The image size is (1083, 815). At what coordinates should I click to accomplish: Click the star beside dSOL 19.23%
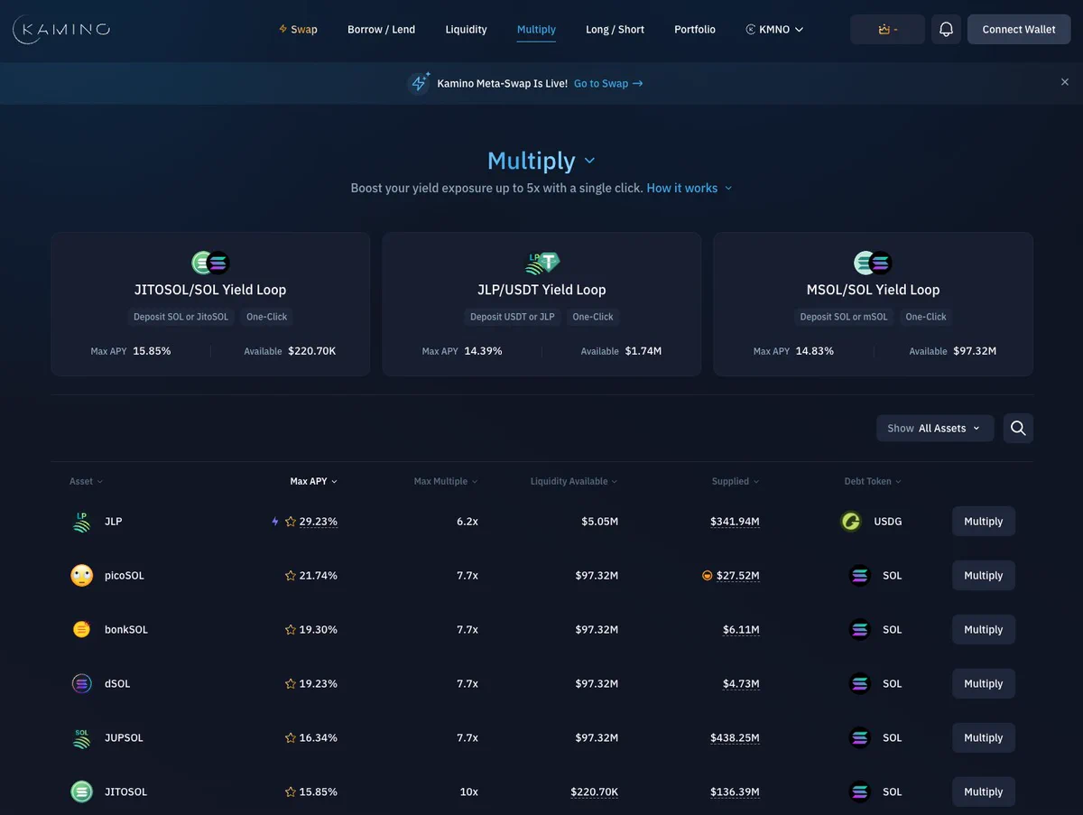(x=291, y=684)
